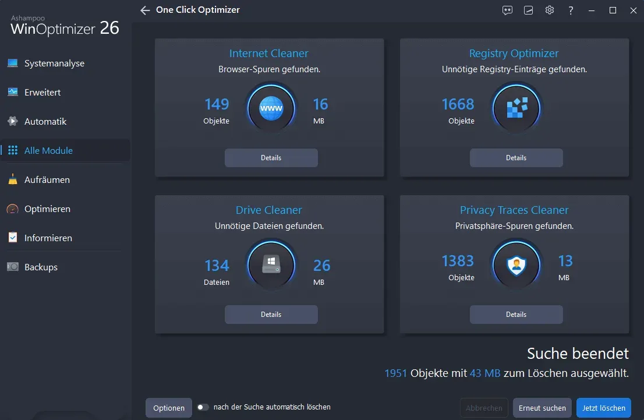The width and height of the screenshot is (644, 420).
Task: Click the Optimieren gauge icon
Action: click(x=13, y=209)
